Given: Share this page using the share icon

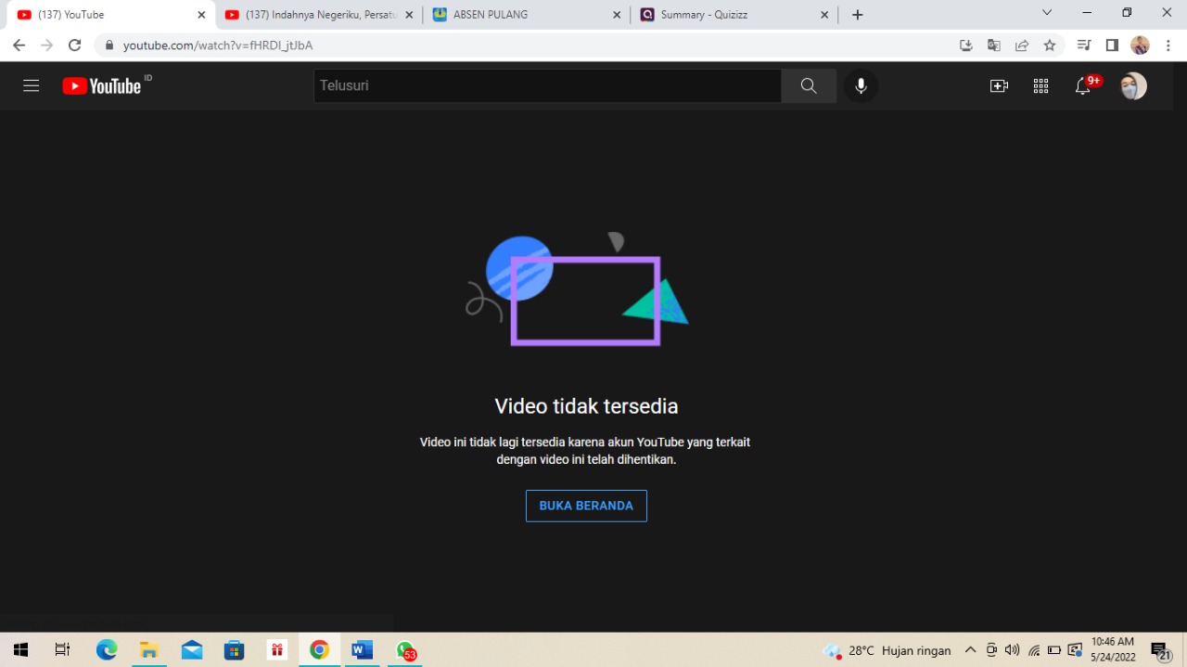Looking at the screenshot, I should (x=1022, y=45).
